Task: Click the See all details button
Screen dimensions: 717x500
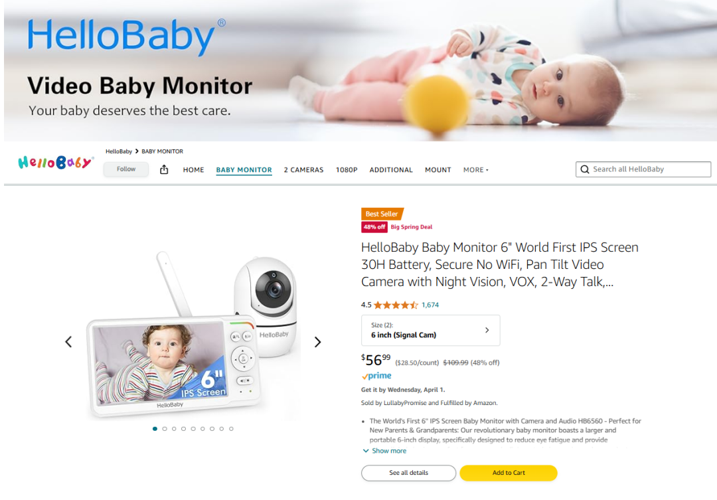Action: tap(408, 473)
